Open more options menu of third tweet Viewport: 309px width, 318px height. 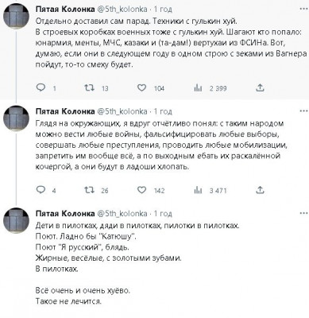(303, 214)
